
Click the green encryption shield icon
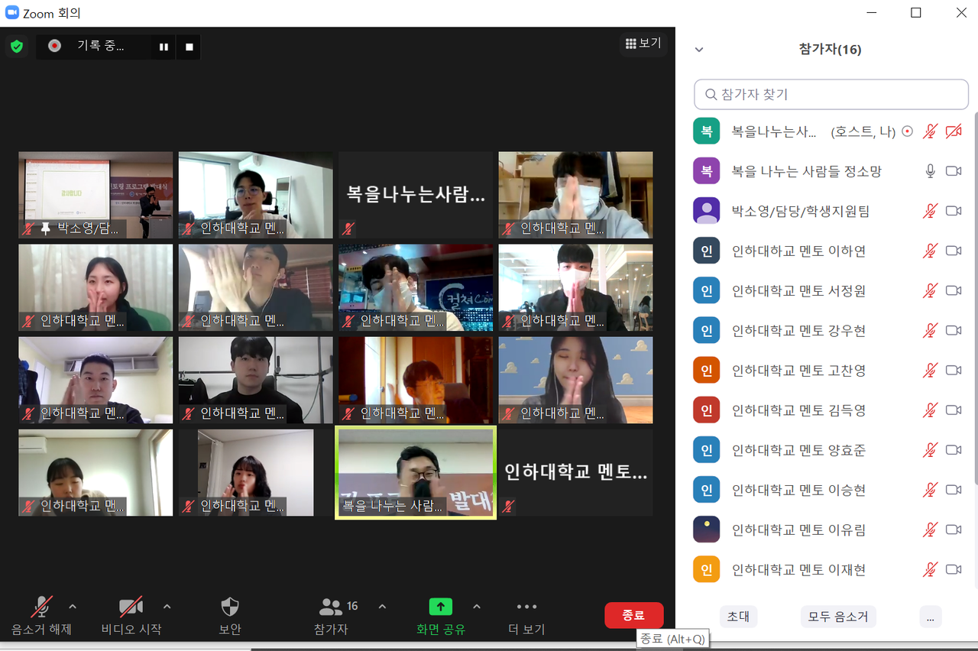click(17, 47)
